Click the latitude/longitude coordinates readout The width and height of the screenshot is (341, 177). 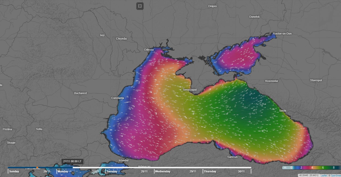309,175
